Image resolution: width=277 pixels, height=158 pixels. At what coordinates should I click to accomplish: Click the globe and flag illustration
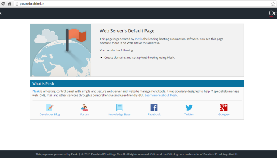(61, 50)
